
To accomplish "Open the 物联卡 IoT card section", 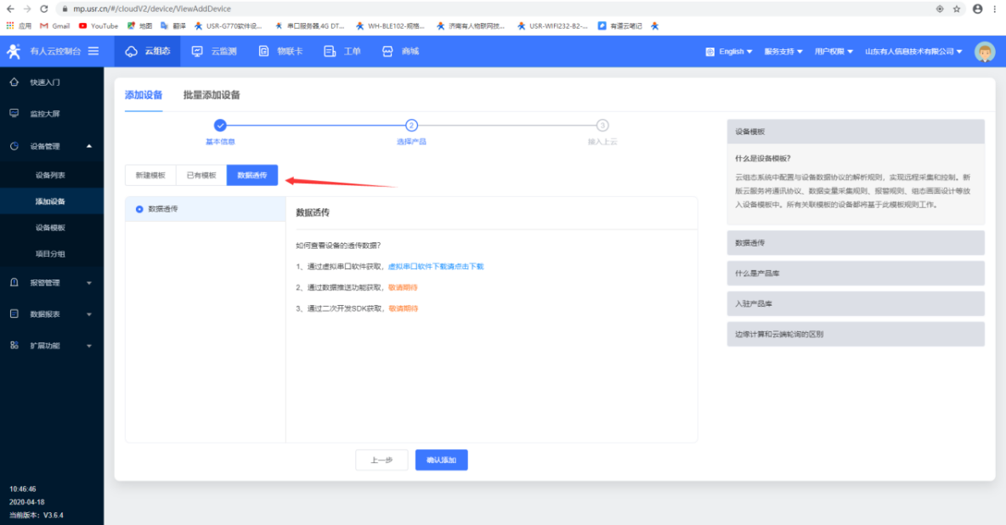I will pos(280,52).
